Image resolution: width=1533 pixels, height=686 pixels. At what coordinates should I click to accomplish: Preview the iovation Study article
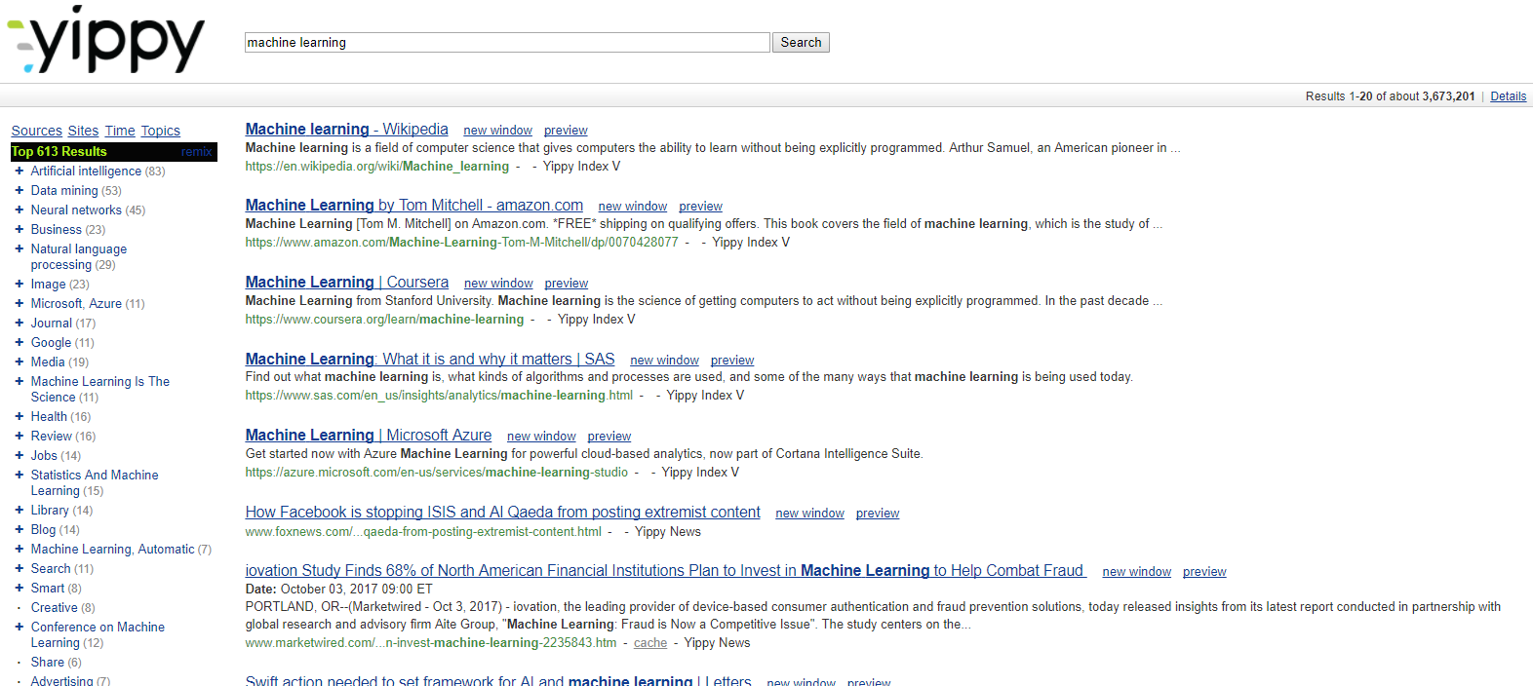(x=1204, y=572)
